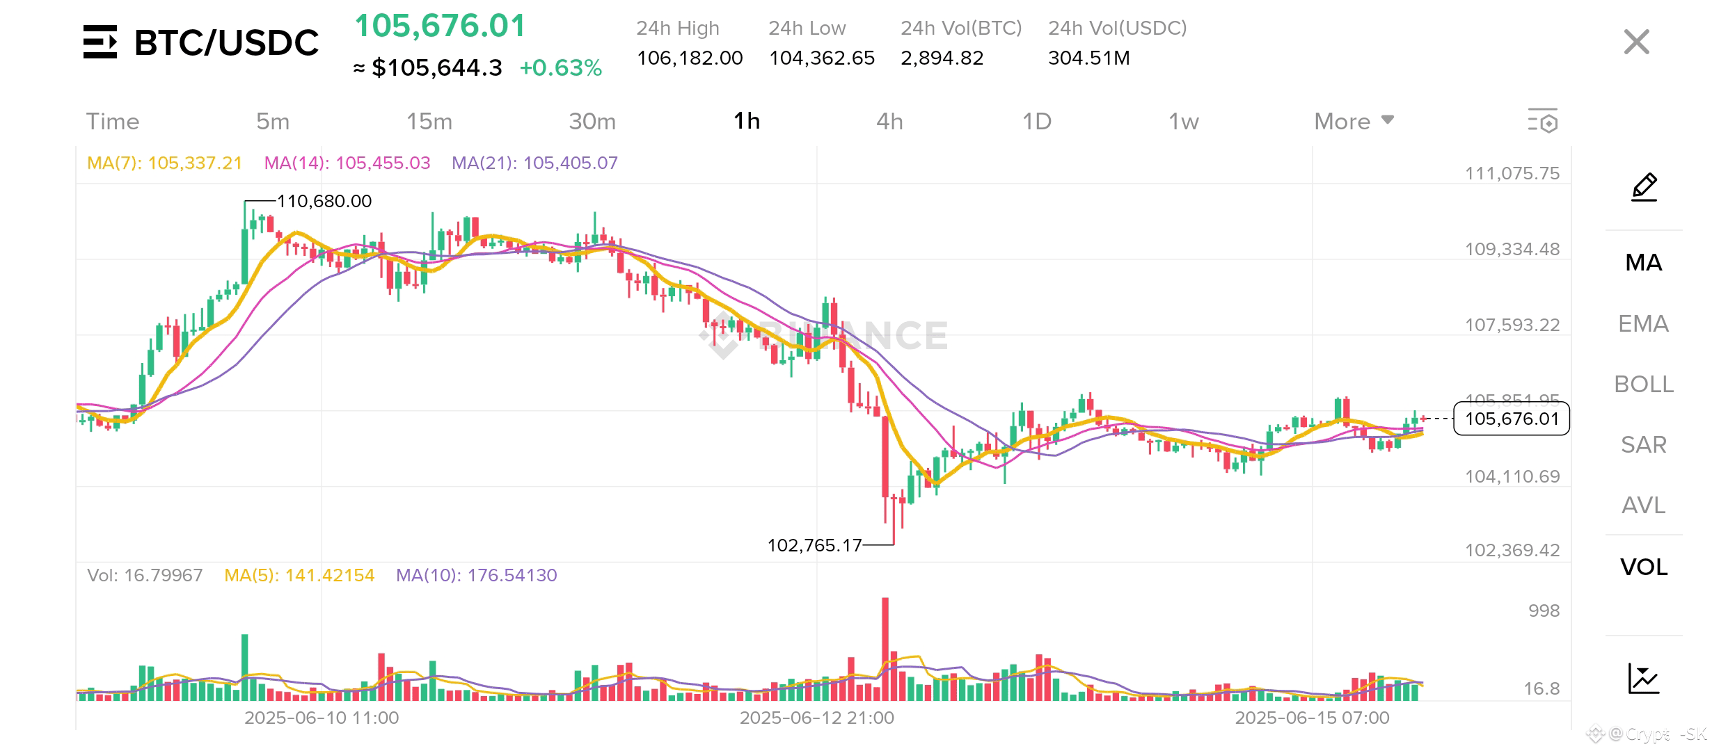Select the 1D timeframe
The height and width of the screenshot is (751, 1712).
1036,121
